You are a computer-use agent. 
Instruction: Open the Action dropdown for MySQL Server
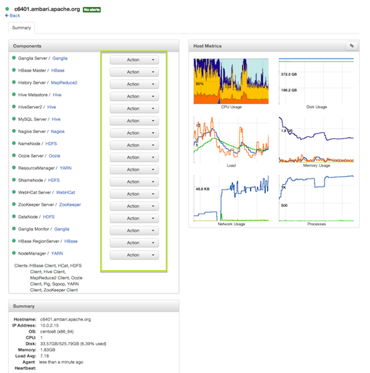tap(135, 120)
